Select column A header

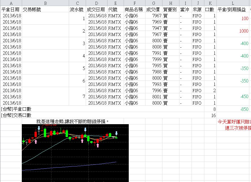click(11, 3)
